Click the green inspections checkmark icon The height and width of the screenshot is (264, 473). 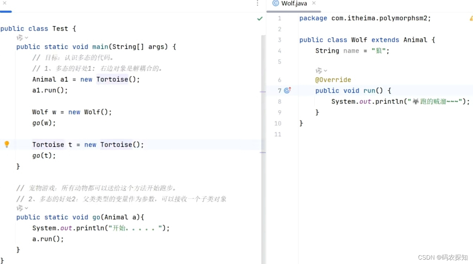point(260,18)
